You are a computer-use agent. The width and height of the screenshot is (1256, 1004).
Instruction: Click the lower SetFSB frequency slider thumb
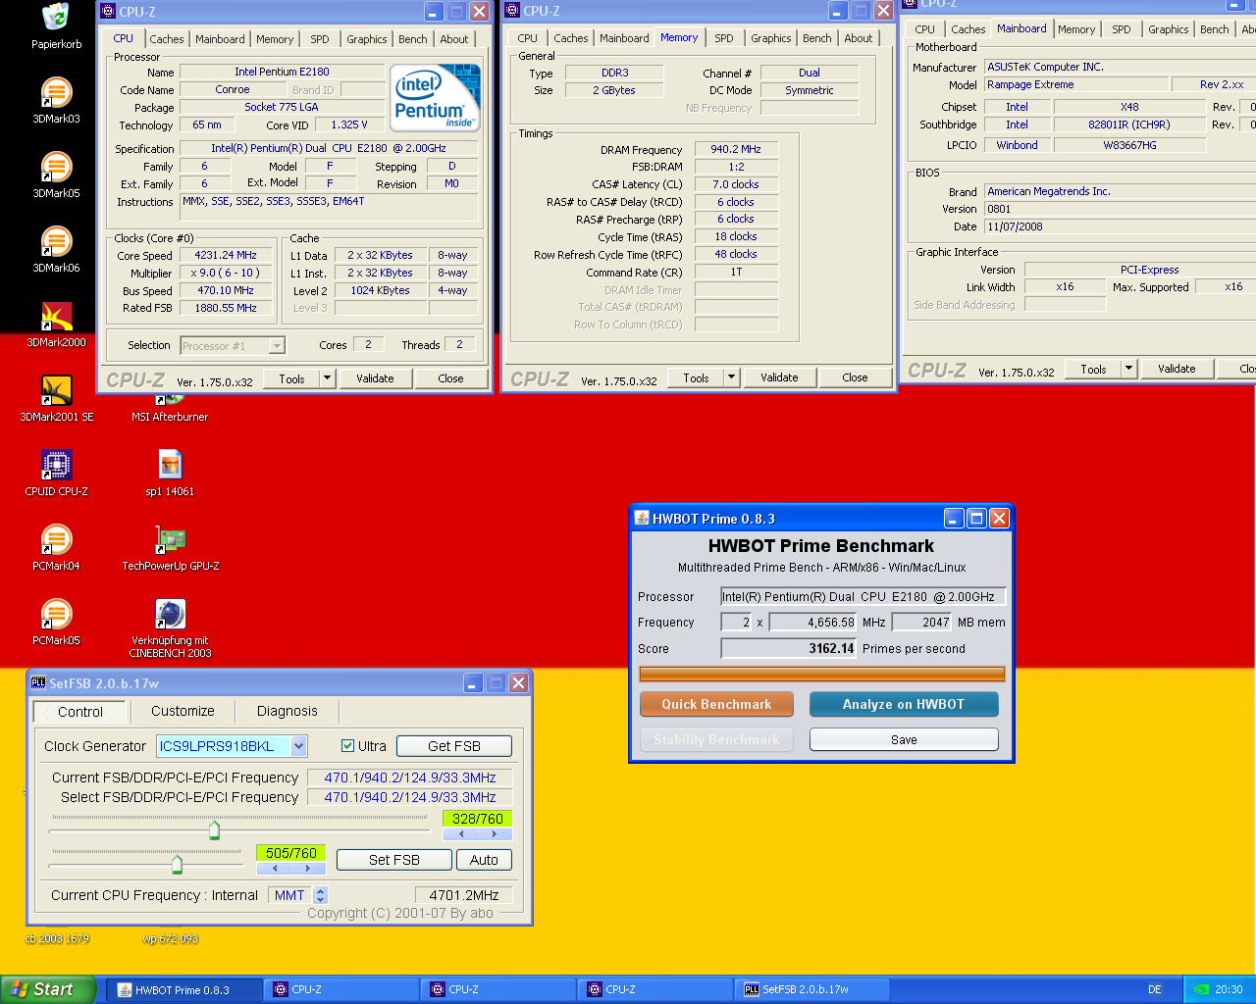[177, 864]
